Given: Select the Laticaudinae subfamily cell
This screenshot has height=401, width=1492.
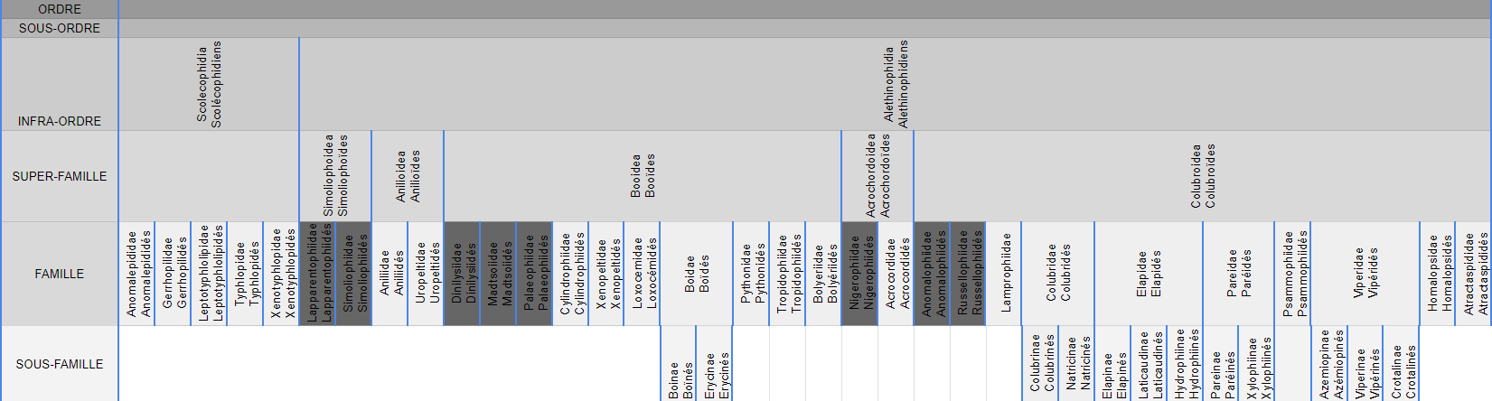Looking at the screenshot, I should tap(1149, 364).
